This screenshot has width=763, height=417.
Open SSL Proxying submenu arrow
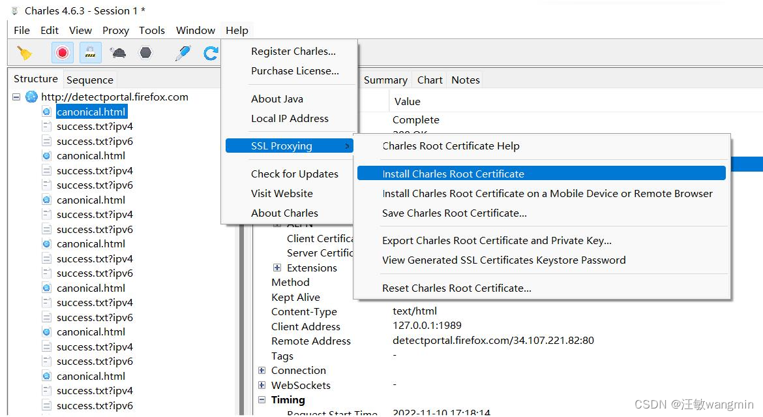pyautogui.click(x=347, y=146)
